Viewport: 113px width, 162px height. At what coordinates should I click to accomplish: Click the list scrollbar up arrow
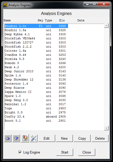(x=106, y=25)
